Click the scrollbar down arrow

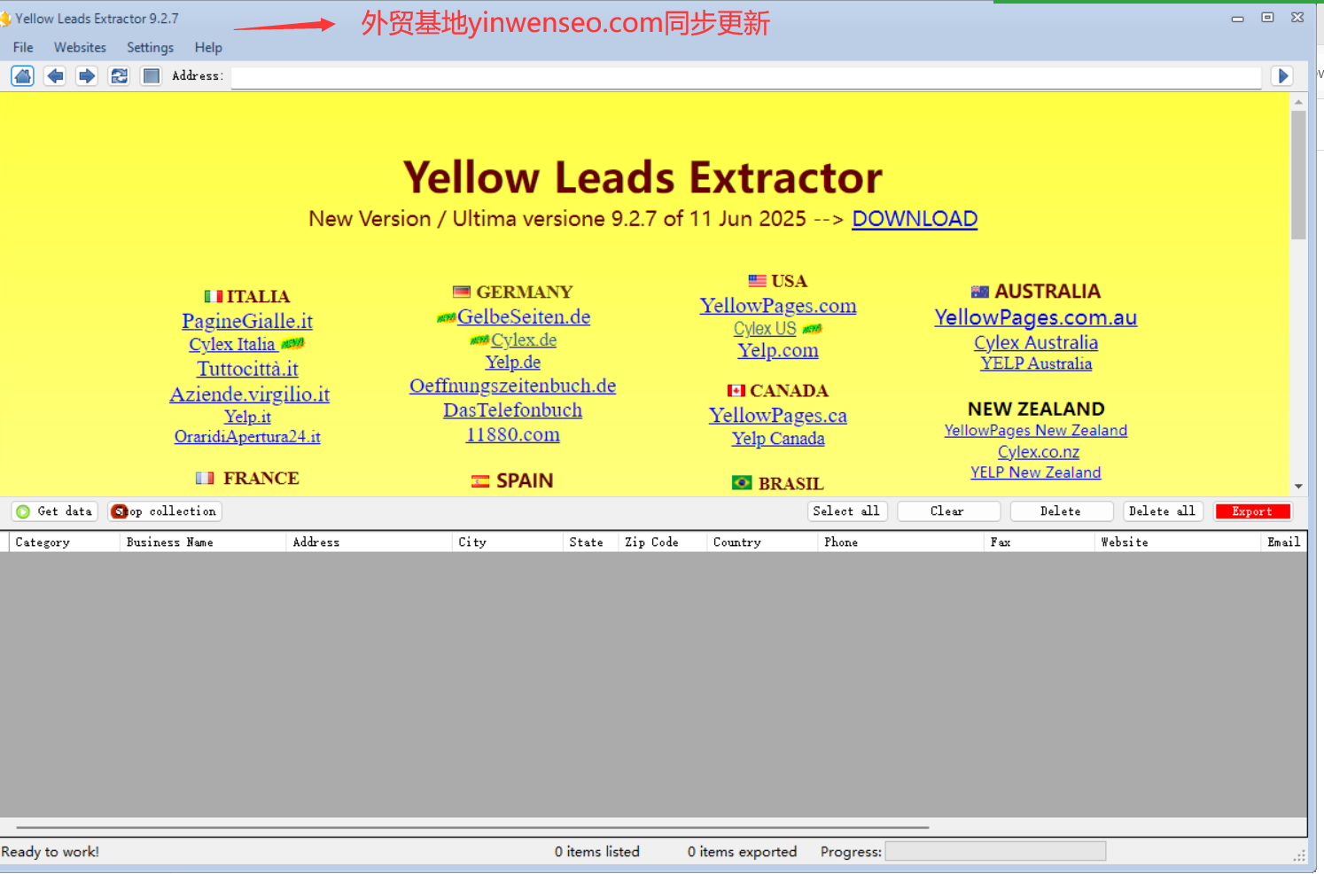click(x=1298, y=487)
